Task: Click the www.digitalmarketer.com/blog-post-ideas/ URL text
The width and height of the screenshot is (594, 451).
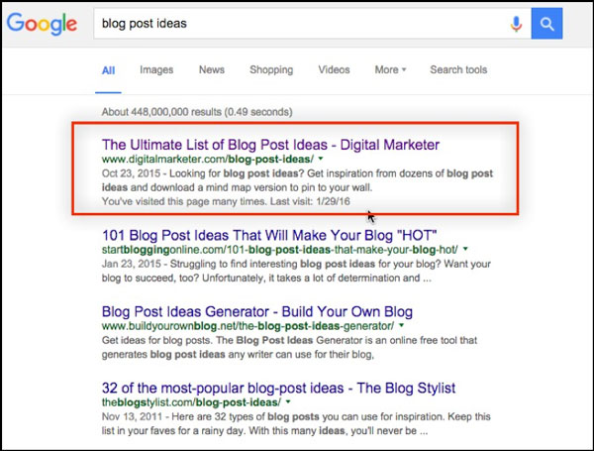Action: [x=208, y=159]
